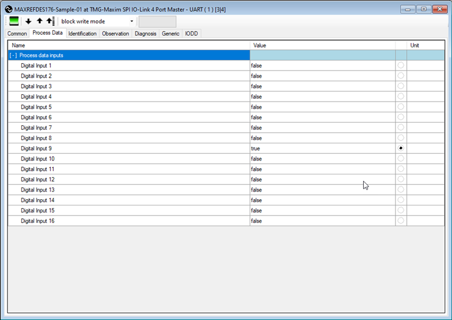Toggle the Digital Input 13 radio indicator
The width and height of the screenshot is (452, 320).
(x=401, y=190)
